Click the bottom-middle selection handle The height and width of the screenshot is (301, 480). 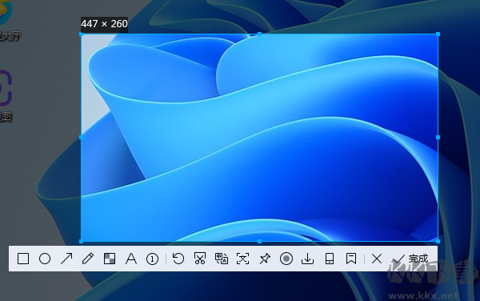click(259, 241)
